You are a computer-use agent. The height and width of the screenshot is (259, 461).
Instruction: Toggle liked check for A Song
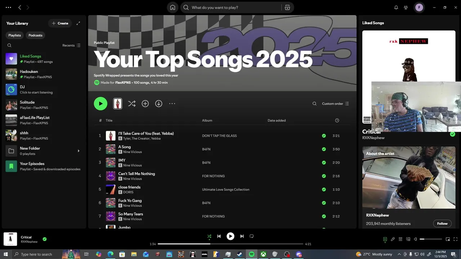coord(324,149)
